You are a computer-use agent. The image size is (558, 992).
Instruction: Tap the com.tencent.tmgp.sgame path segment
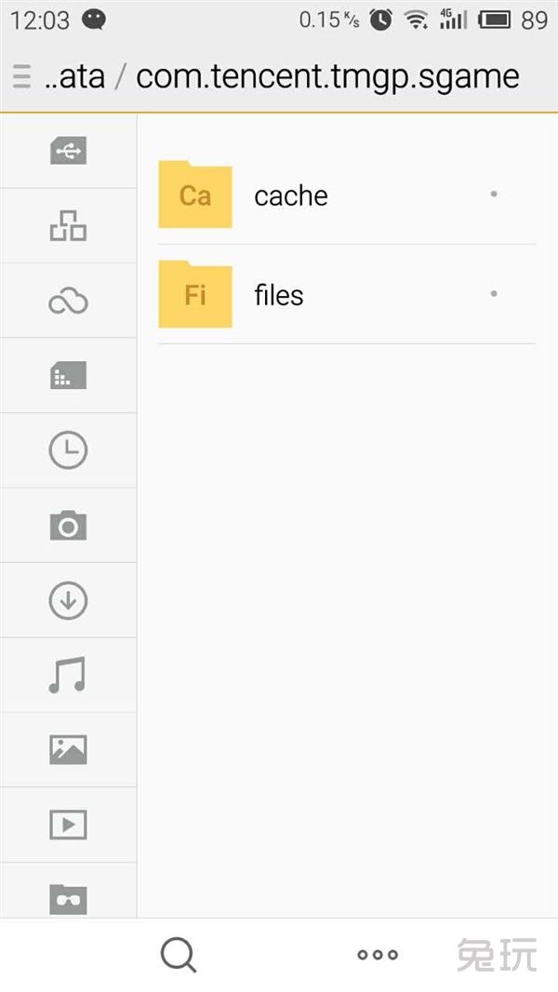[328, 77]
